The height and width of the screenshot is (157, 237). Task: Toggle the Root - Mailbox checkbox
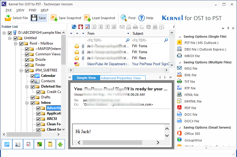tap(21, 44)
